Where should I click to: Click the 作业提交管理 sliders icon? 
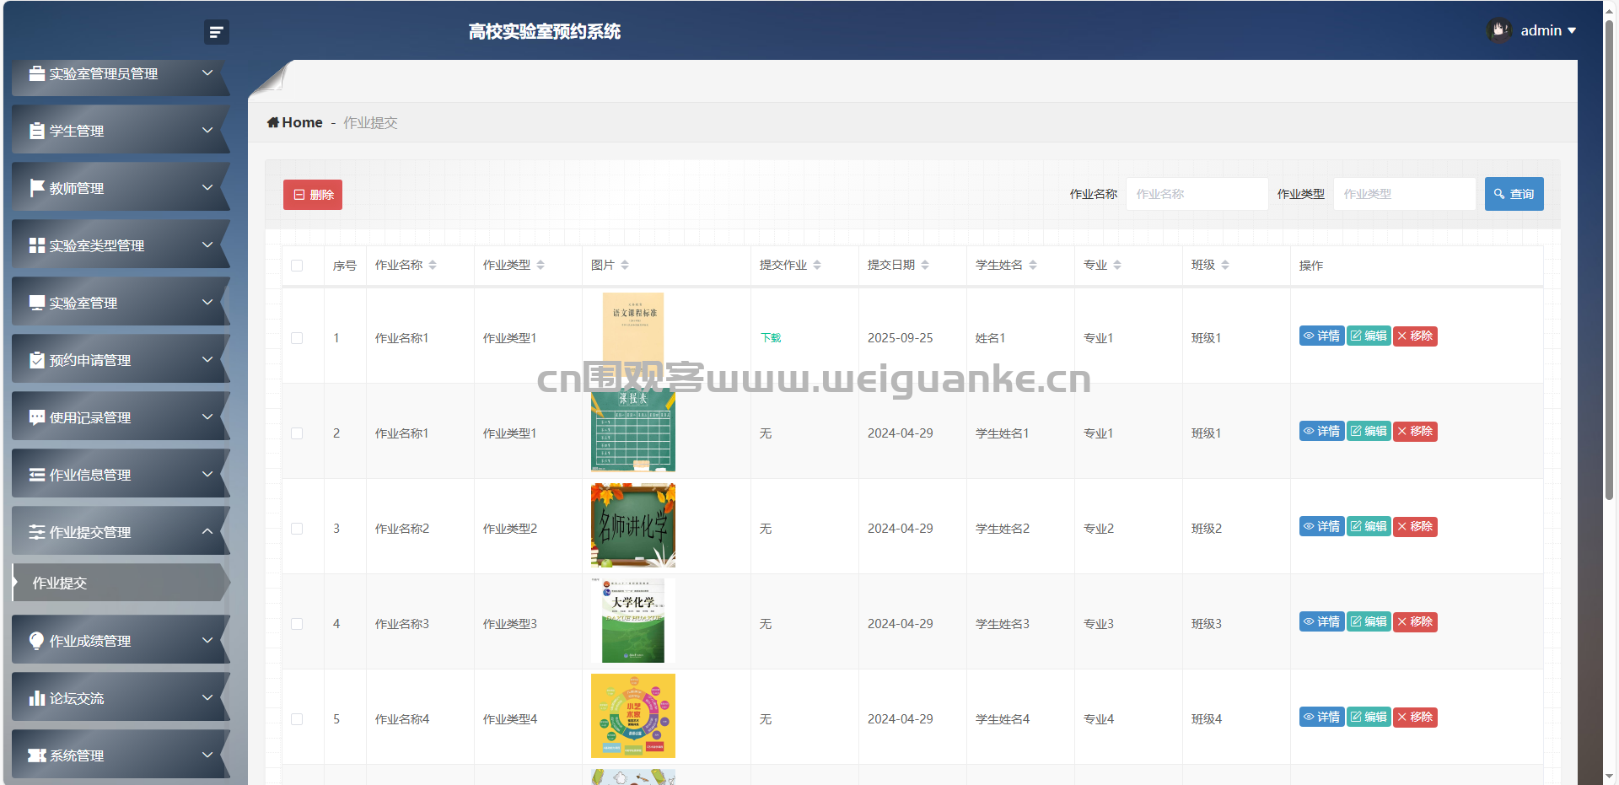coord(37,532)
